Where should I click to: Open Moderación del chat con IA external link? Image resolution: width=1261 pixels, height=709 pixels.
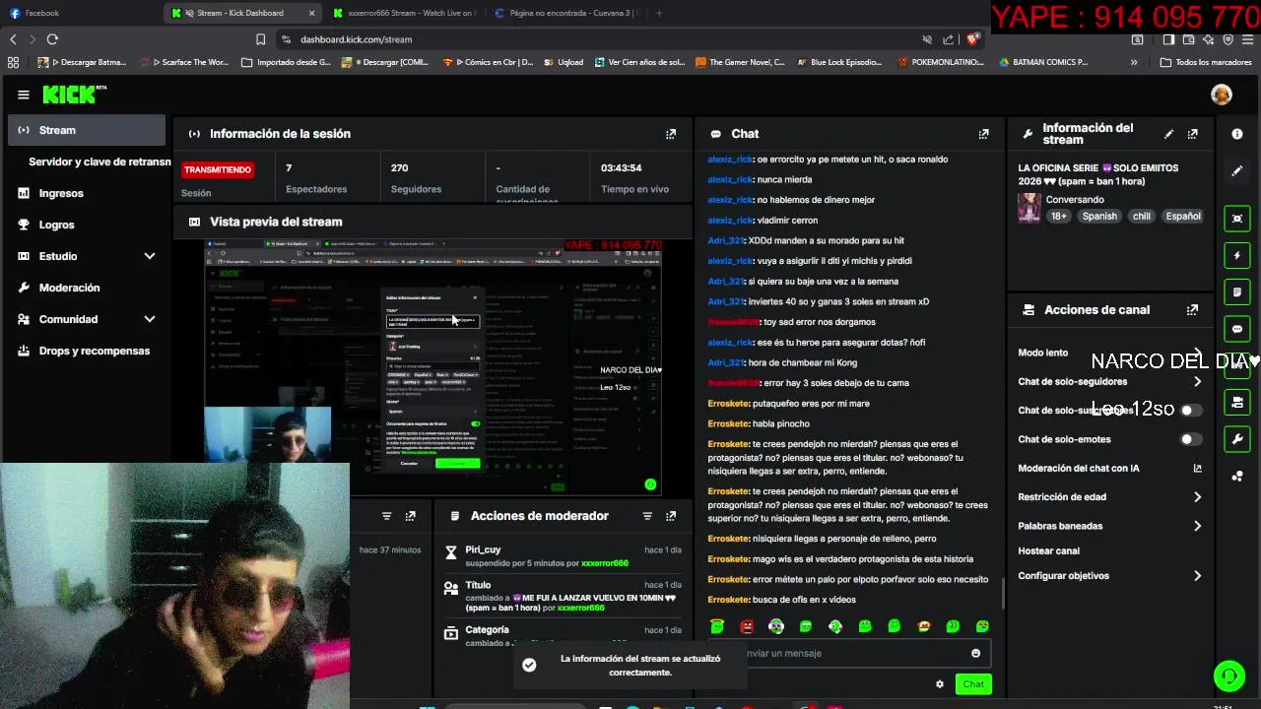1198,469
